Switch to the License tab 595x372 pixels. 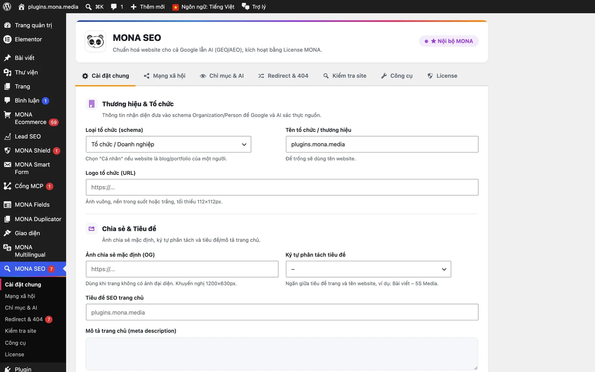442,76
